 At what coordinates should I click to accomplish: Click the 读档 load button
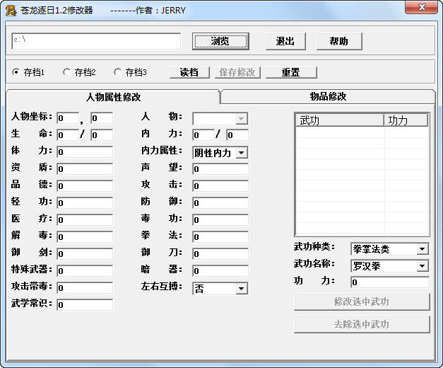click(189, 72)
